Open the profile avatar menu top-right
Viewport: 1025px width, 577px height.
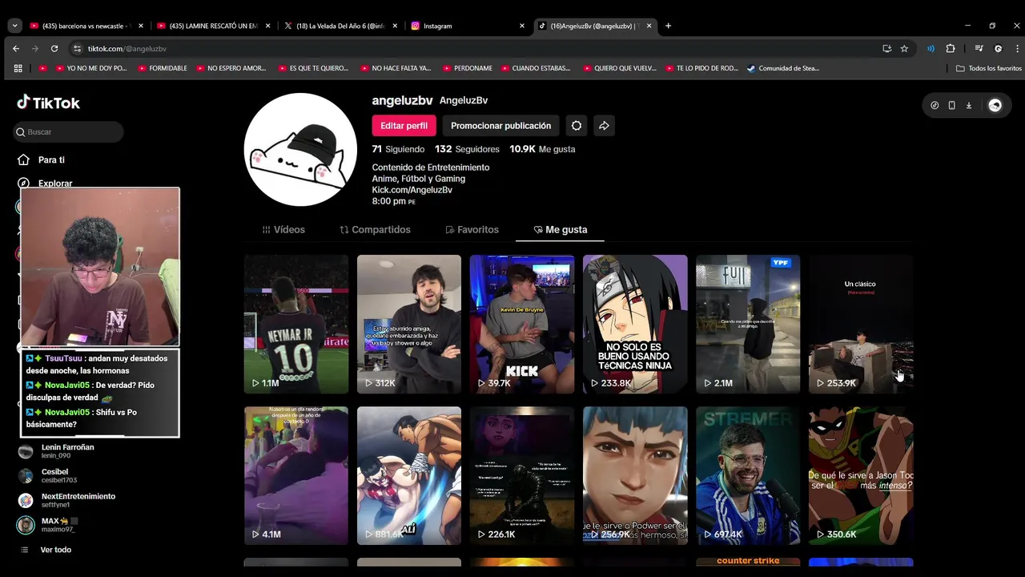[995, 105]
